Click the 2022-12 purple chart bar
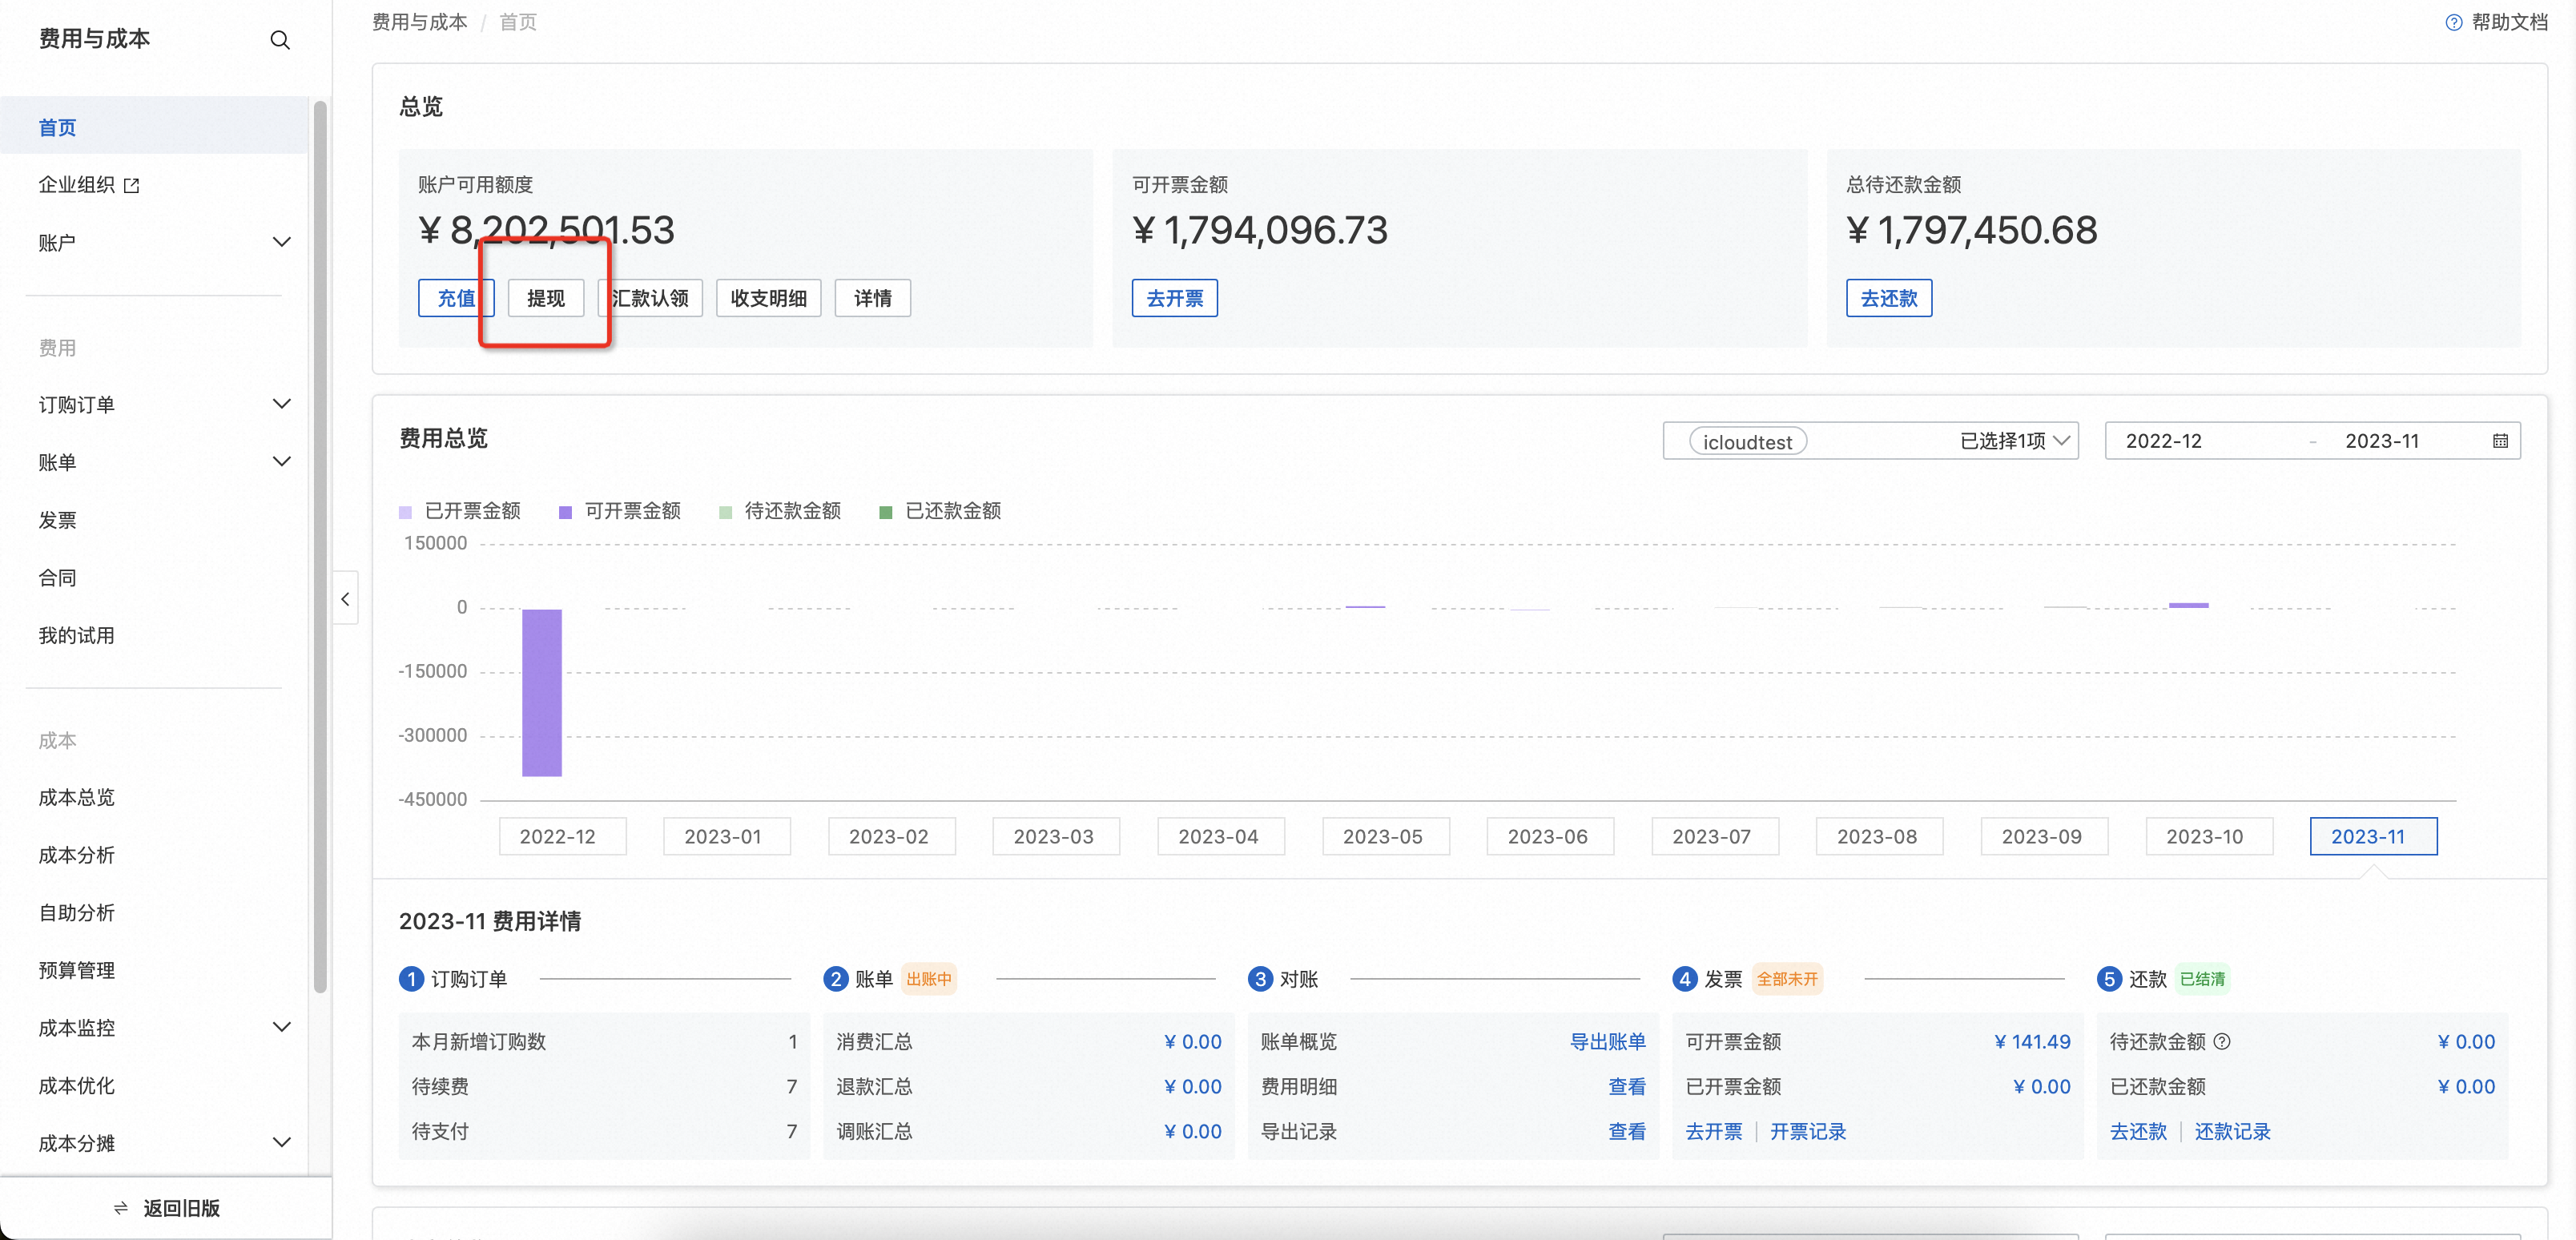2576x1240 pixels. pyautogui.click(x=542, y=692)
